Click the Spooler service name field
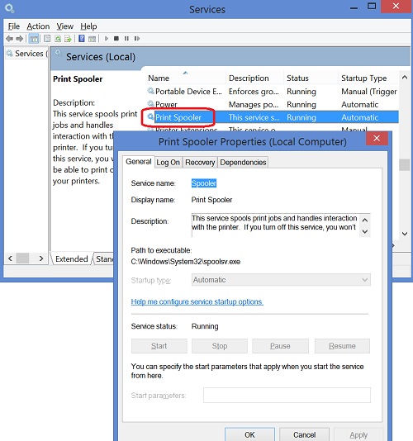The width and height of the screenshot is (413, 441). 204,183
